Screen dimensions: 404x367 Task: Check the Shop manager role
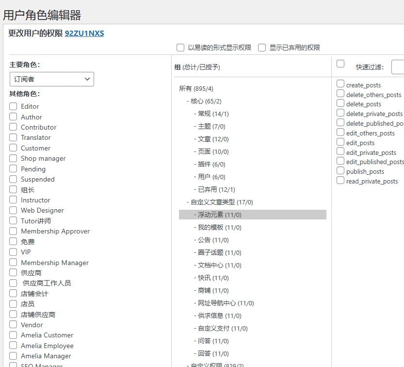coord(12,158)
